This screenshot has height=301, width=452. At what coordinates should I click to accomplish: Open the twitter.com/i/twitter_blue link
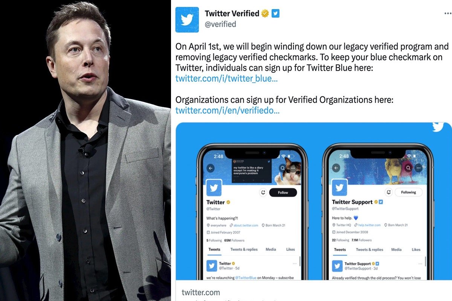pos(227,79)
